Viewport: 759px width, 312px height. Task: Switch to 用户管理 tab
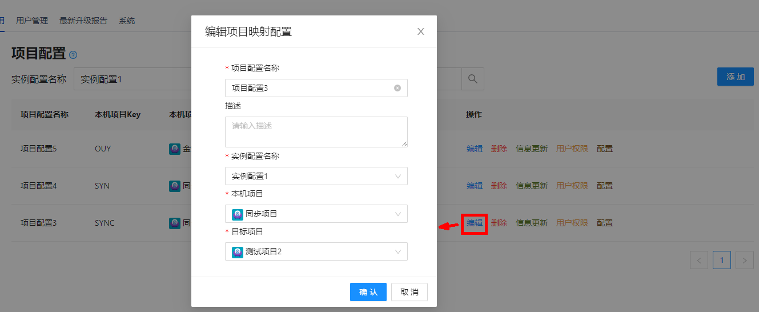click(x=32, y=21)
